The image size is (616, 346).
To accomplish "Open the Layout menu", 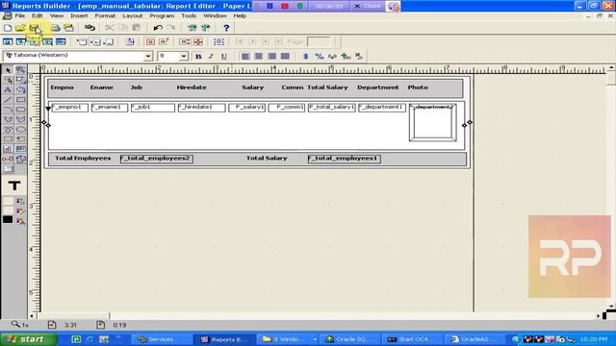I will point(133,15).
